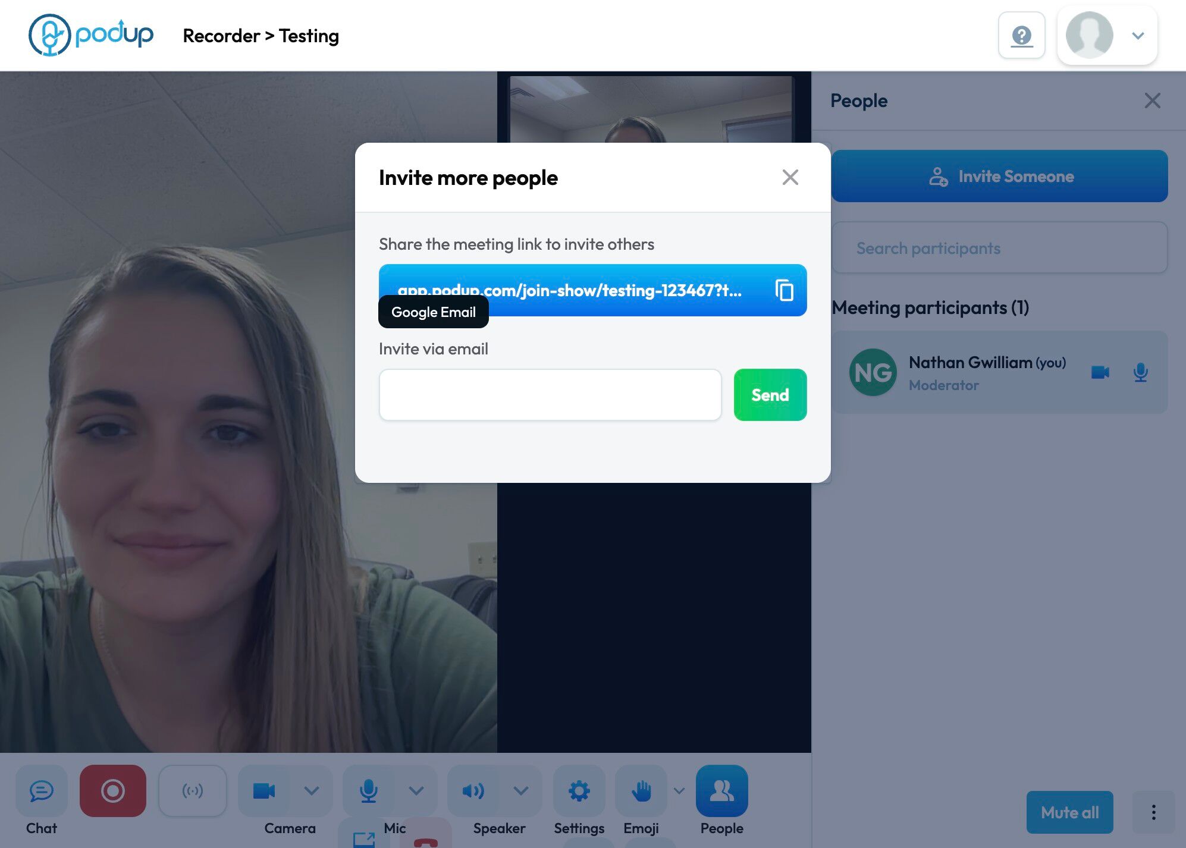Open the Chat panel
Image resolution: width=1186 pixels, height=848 pixels.
click(42, 791)
